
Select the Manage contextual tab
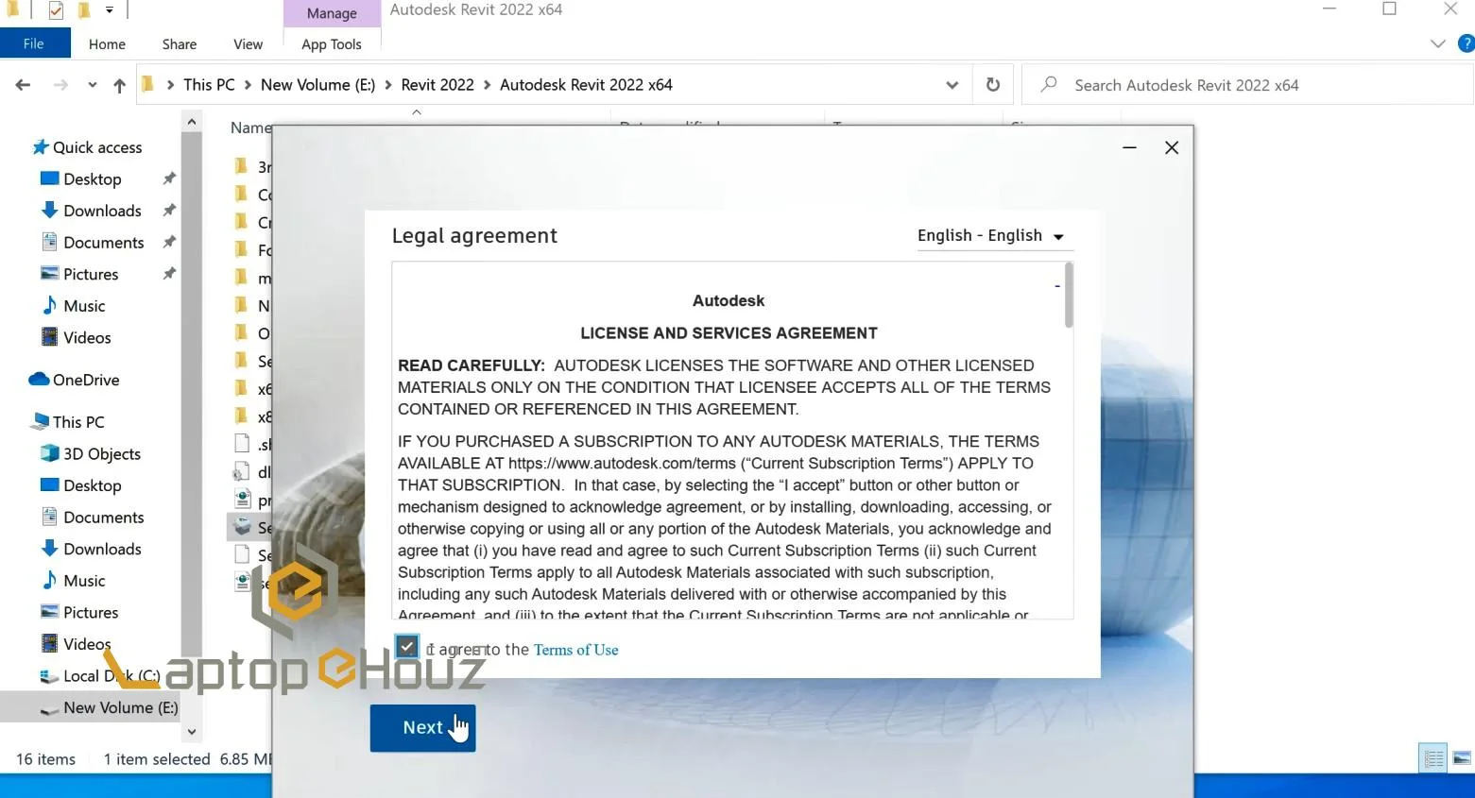tap(332, 13)
